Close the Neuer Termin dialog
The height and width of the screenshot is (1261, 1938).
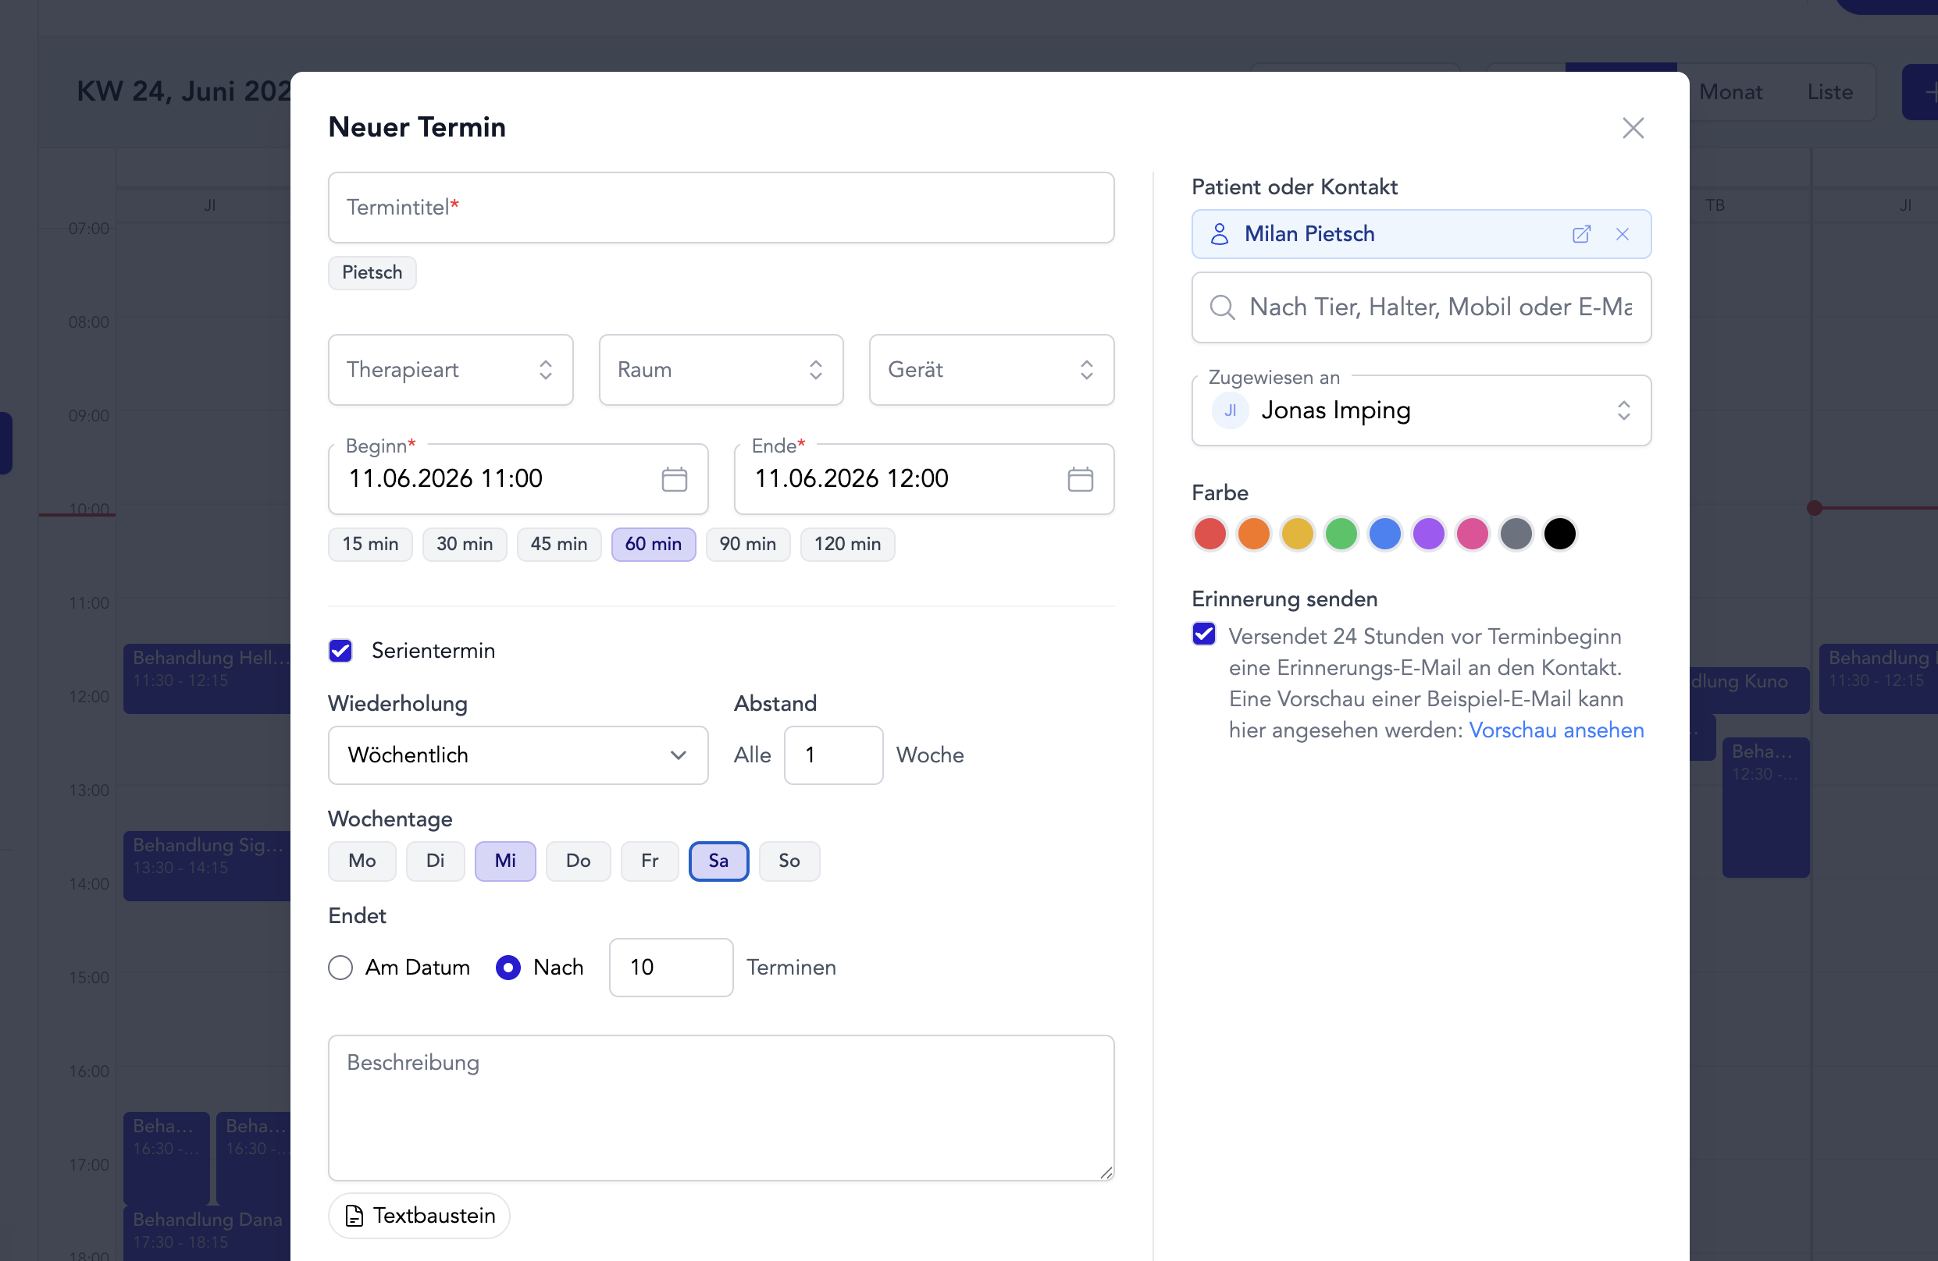pos(1633,128)
